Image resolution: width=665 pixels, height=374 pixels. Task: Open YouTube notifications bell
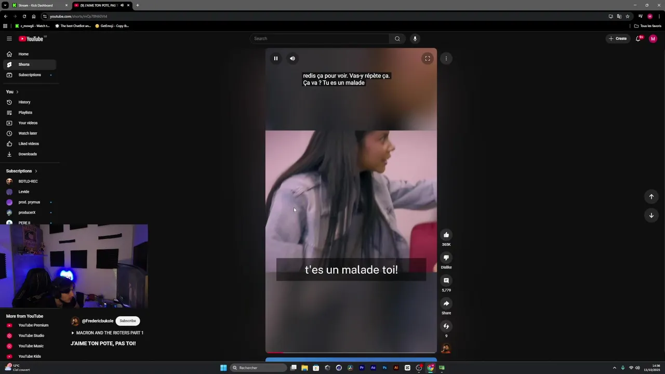tap(639, 38)
